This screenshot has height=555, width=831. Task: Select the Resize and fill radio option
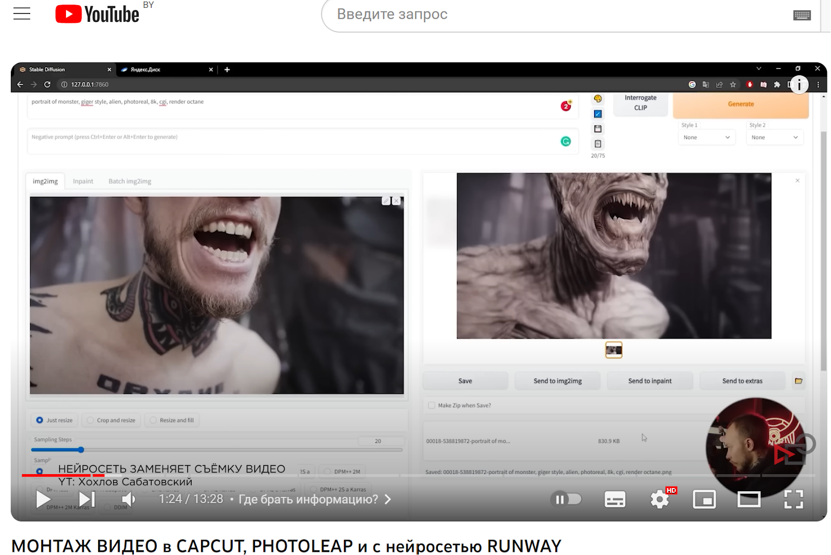tap(172, 420)
